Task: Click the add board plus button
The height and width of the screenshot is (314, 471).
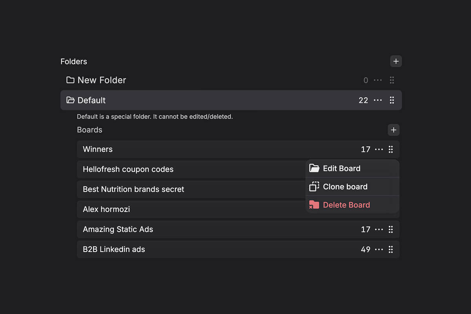Action: tap(393, 130)
